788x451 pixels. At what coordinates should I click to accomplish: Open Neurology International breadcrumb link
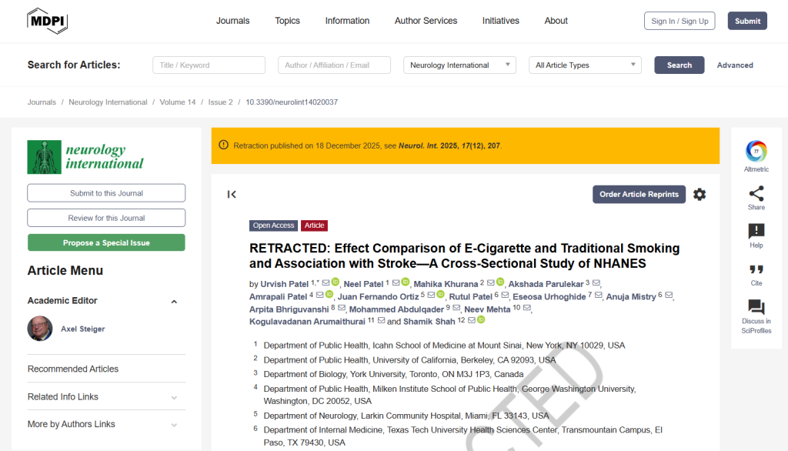[108, 102]
